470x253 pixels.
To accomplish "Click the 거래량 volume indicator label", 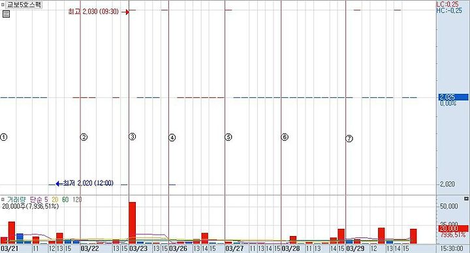I will pos(17,200).
